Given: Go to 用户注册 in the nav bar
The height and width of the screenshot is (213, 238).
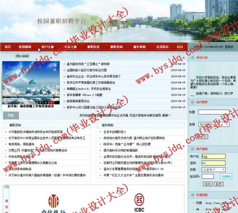Looking at the screenshot, I should 48,47.
